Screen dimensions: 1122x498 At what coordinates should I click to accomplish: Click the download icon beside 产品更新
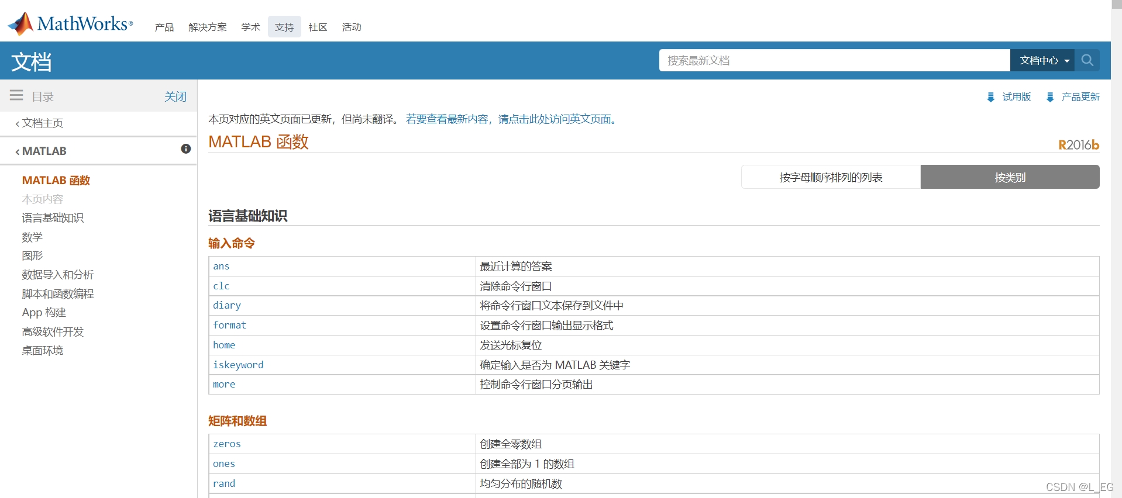point(1050,97)
